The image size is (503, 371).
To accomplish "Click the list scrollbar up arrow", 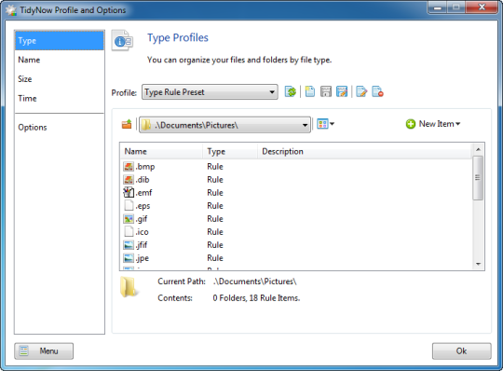I will pyautogui.click(x=478, y=149).
